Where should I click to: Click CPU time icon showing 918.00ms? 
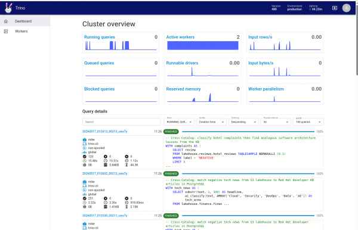click(126, 203)
